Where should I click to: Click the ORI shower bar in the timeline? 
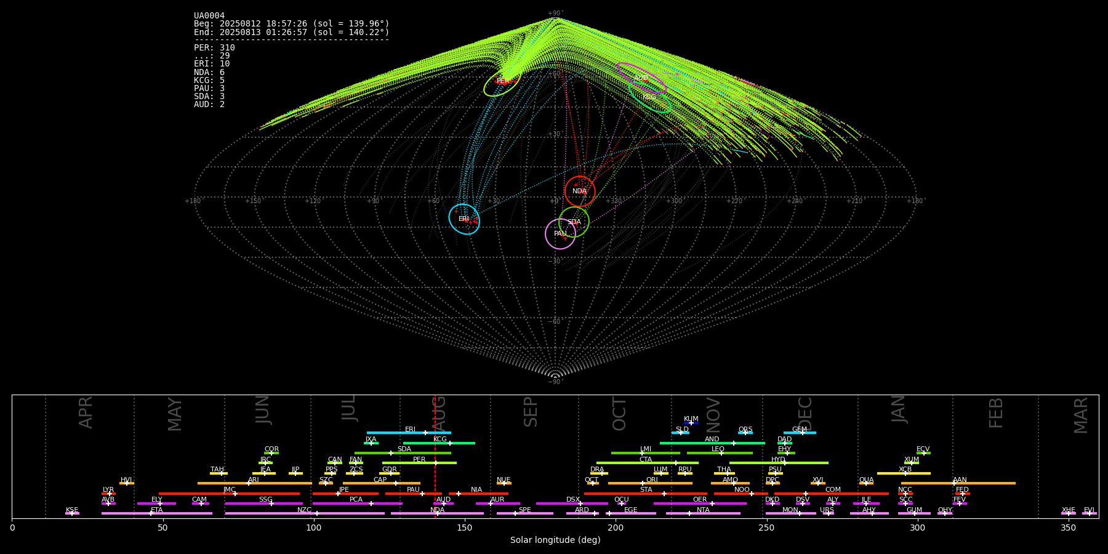pos(650,483)
